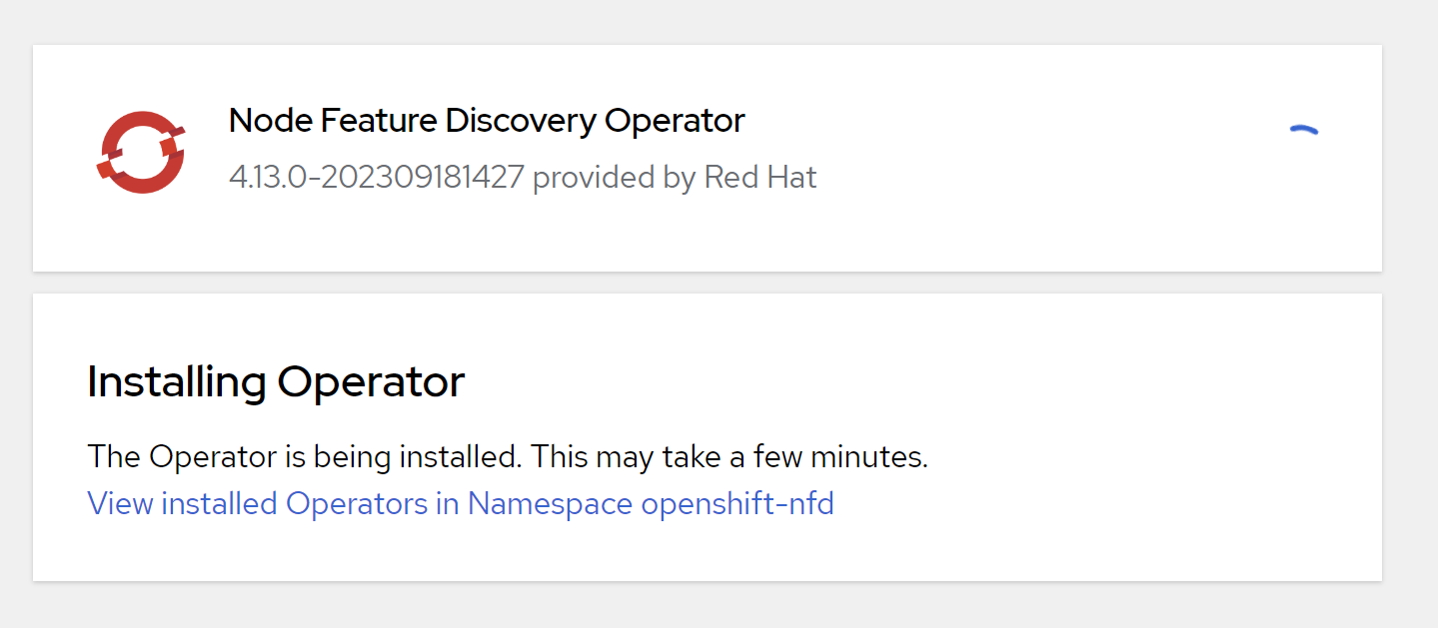Click the word 'Namespace' in the link
This screenshot has height=628, width=1438.
[550, 503]
